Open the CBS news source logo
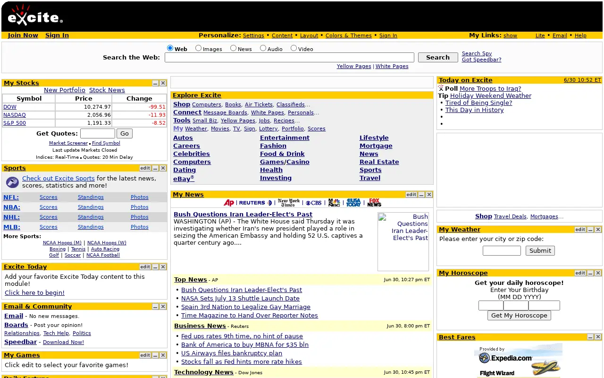 313,203
